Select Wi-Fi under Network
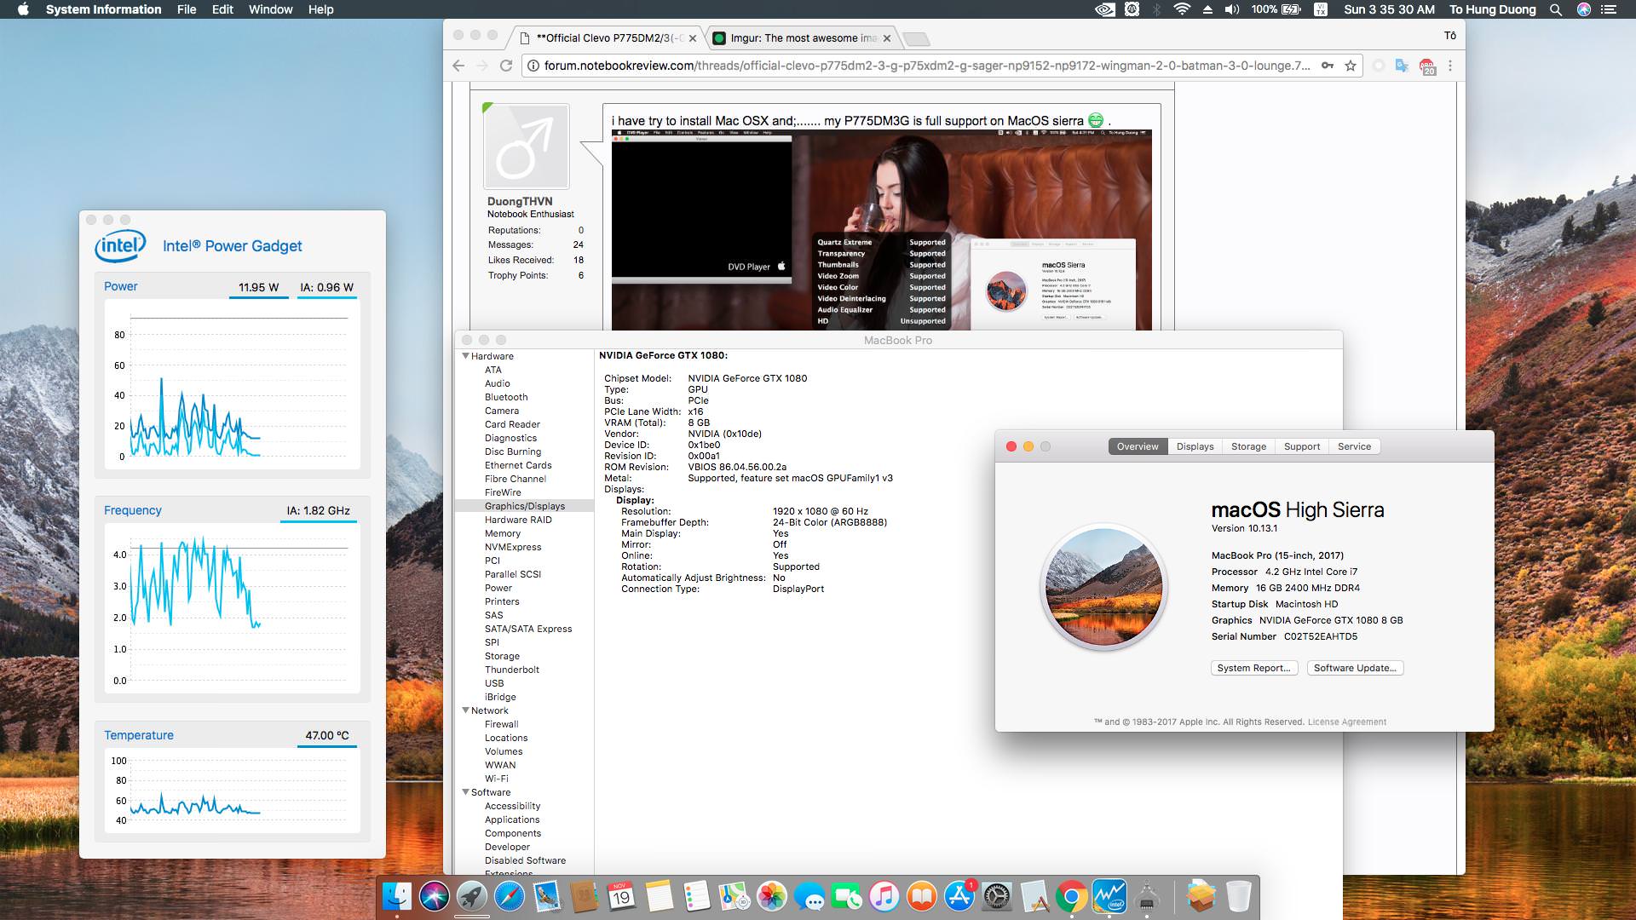The image size is (1636, 920). point(496,779)
